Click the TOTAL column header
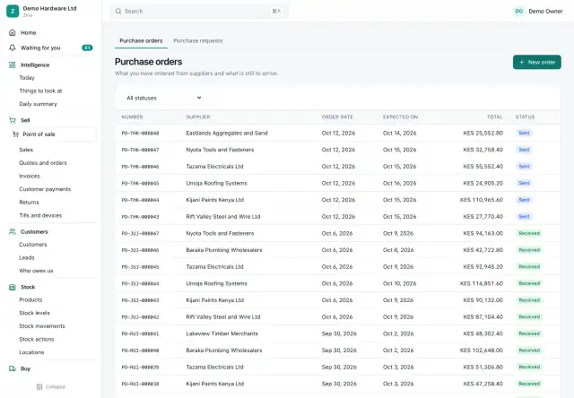Image resolution: width=574 pixels, height=398 pixels. tap(494, 117)
